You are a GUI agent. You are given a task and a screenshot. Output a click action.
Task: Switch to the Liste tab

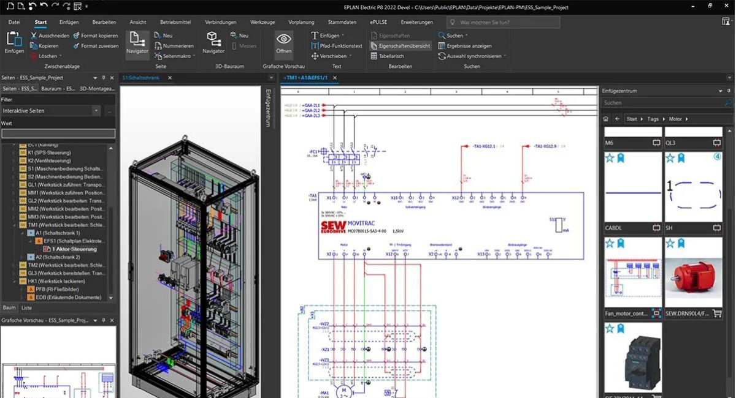coord(26,307)
